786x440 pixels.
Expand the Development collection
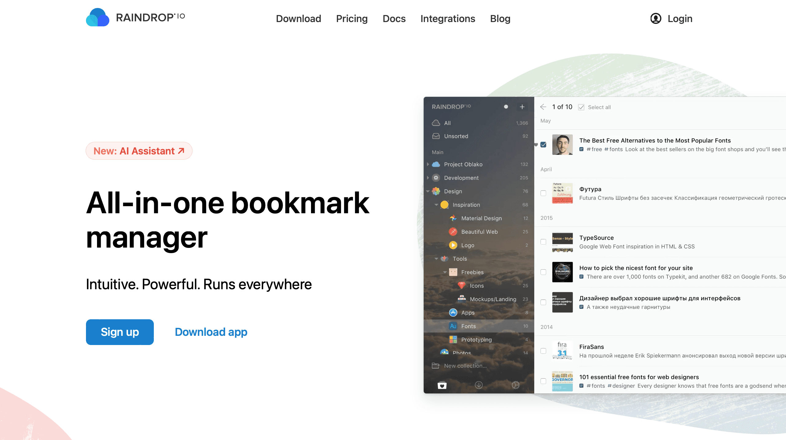pyautogui.click(x=428, y=178)
